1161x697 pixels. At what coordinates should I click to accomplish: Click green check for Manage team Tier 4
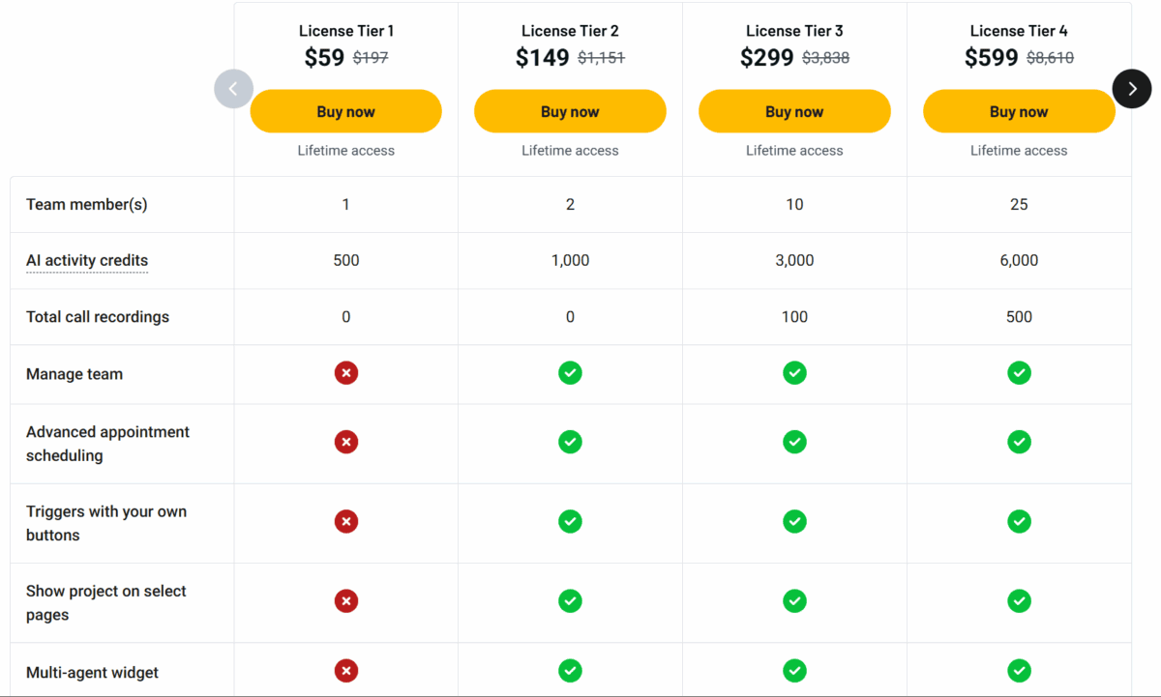[1019, 373]
